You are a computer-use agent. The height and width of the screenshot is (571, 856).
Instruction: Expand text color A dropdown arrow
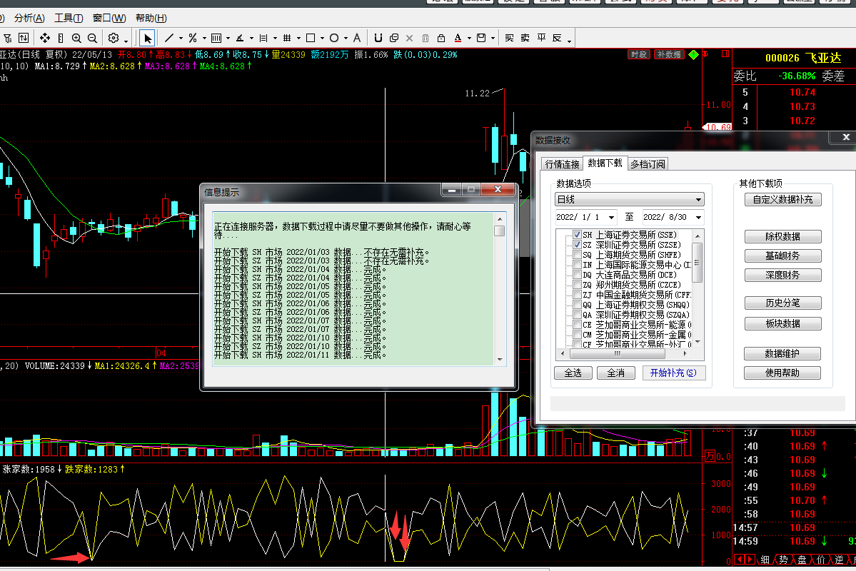click(x=469, y=39)
